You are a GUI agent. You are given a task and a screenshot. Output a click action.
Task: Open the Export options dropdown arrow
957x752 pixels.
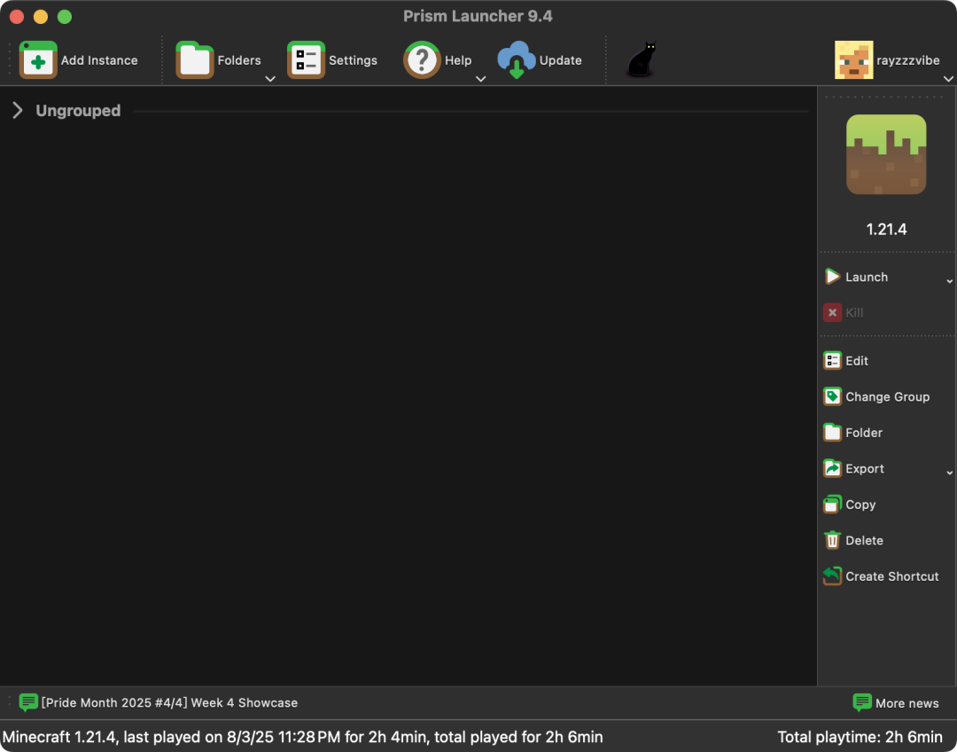pyautogui.click(x=950, y=473)
